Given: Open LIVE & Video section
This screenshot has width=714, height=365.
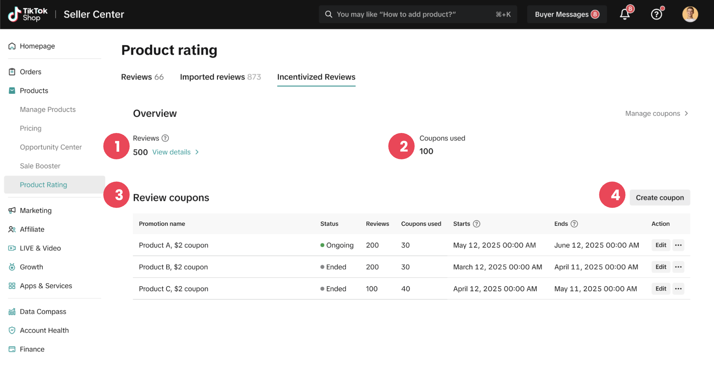Looking at the screenshot, I should pyautogui.click(x=40, y=248).
